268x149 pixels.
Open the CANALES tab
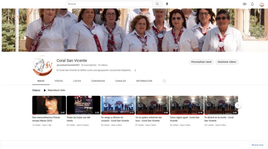[120, 81]
